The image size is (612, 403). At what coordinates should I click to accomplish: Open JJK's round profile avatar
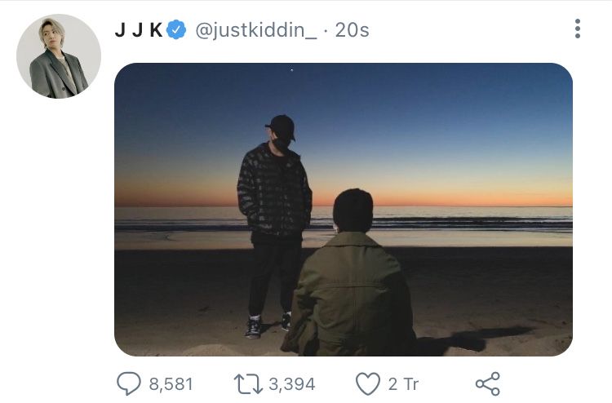59,56
